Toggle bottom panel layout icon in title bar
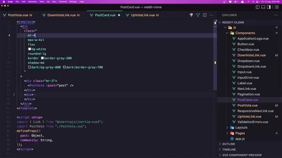This screenshot has height=158, width=282. pyautogui.click(x=263, y=7)
